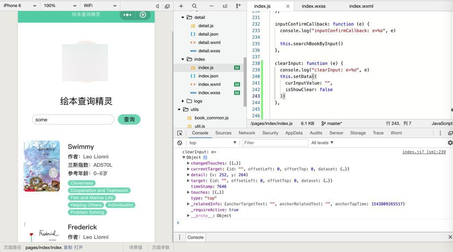Click 复制 to copy page path
This screenshot has width=453, height=252.
[x=68, y=248]
